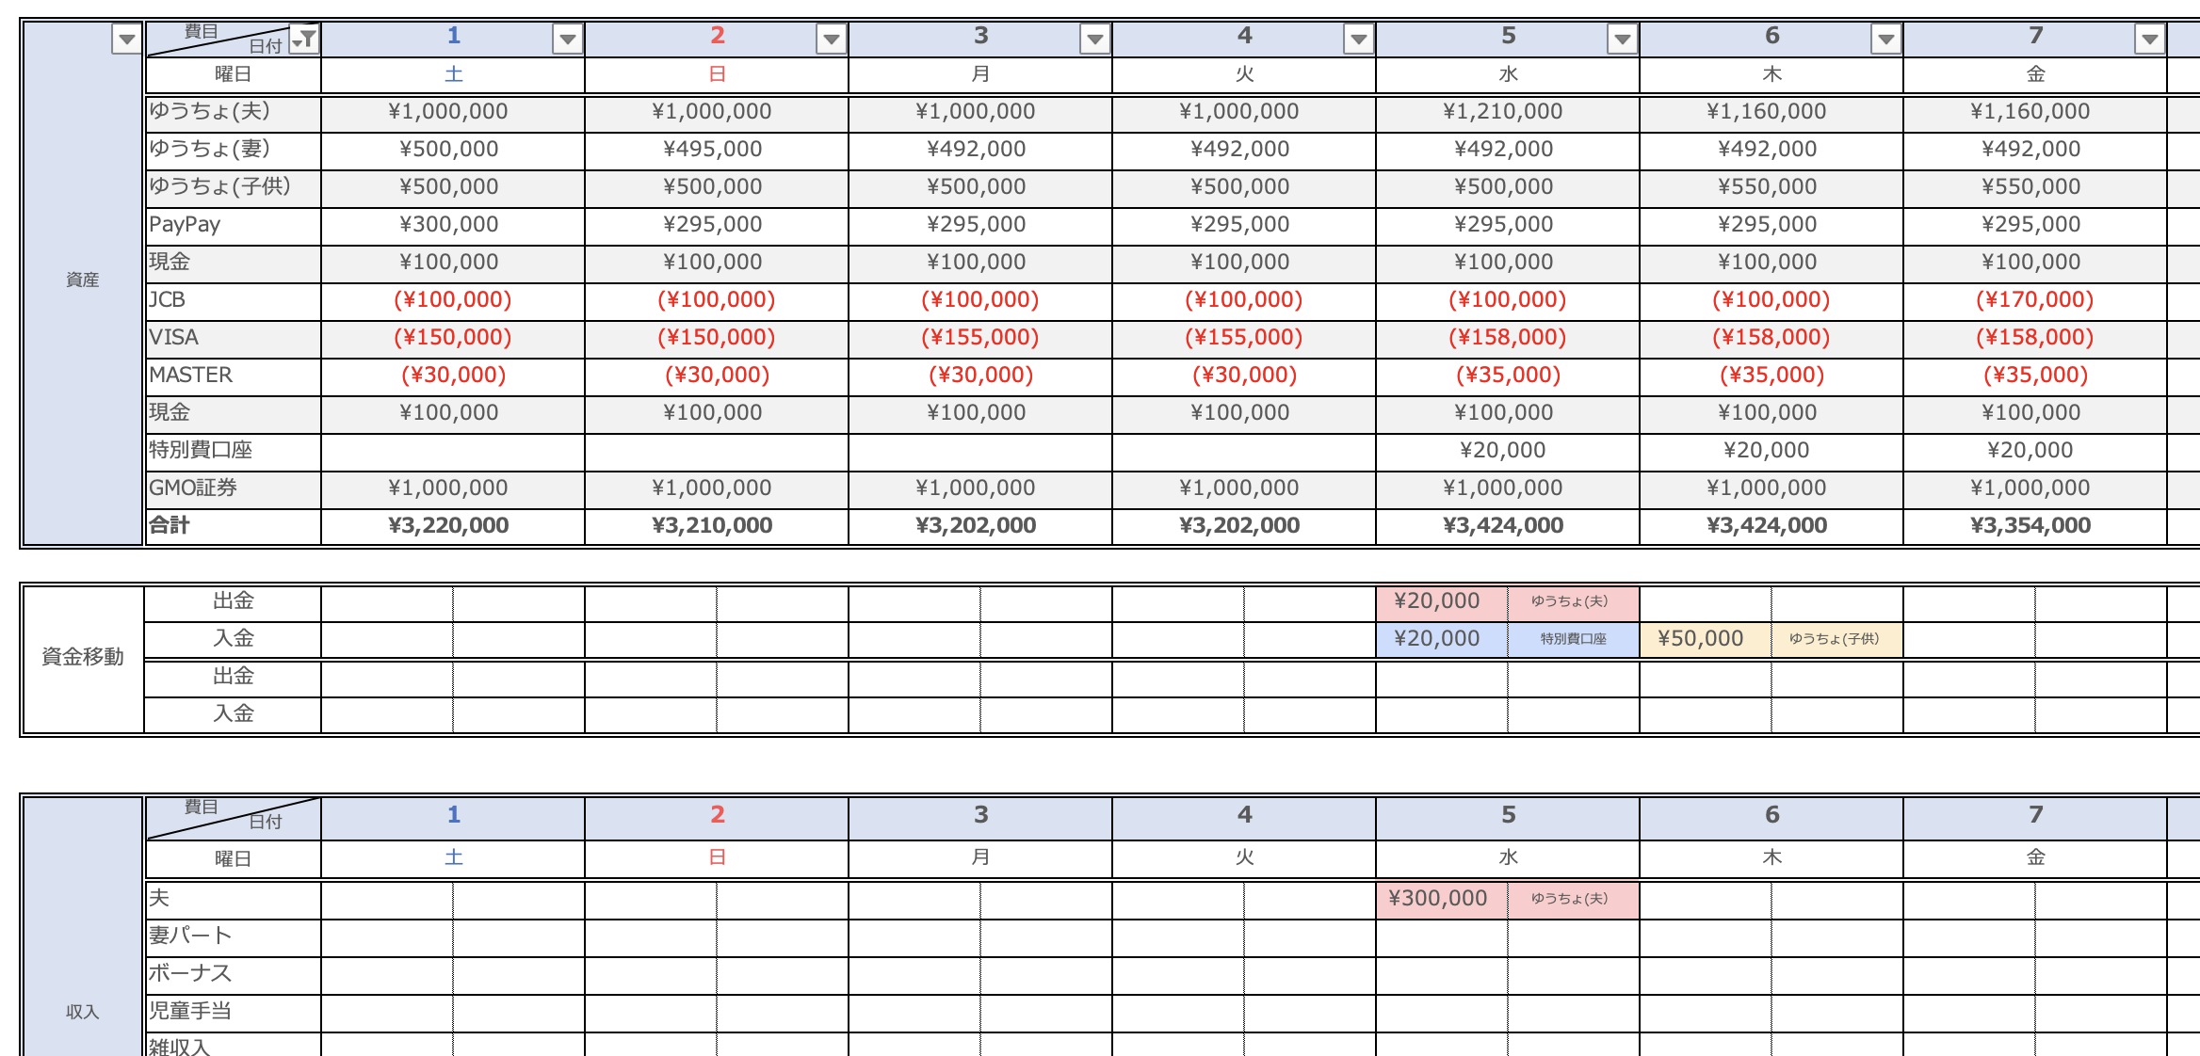Image resolution: width=2200 pixels, height=1056 pixels.
Task: Click the filter arrow on column 5
Action: point(1622,40)
